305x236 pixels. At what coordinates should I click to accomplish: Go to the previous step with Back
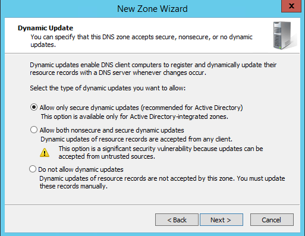coord(177,219)
